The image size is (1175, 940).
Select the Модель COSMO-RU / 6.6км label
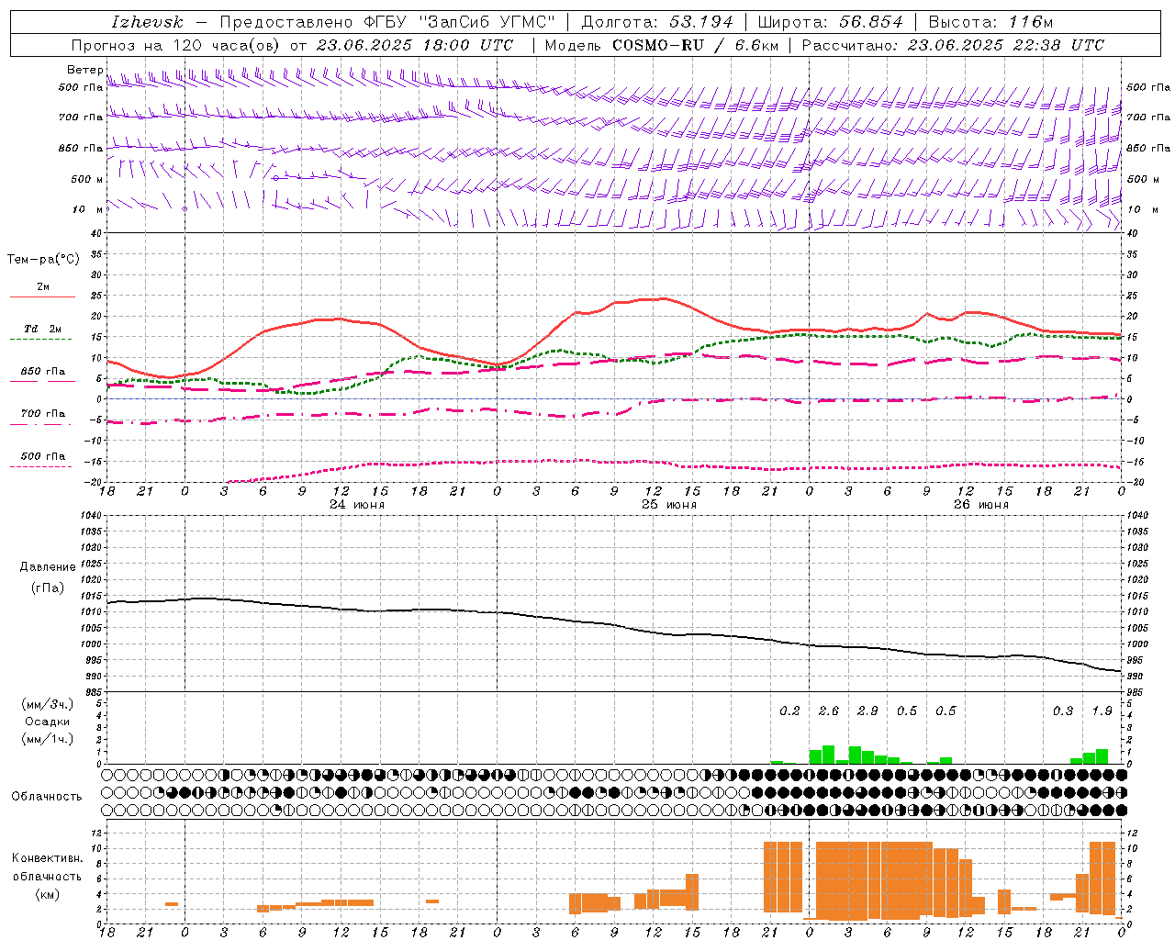click(x=662, y=45)
